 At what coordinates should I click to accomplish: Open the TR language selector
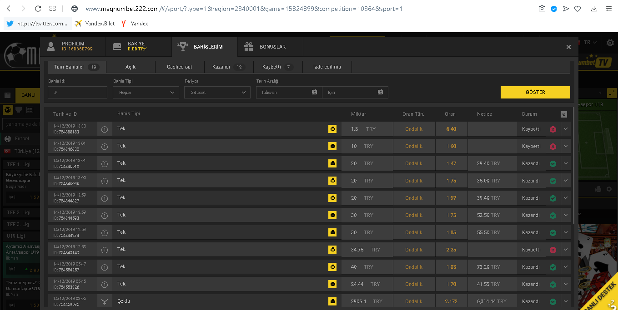590,42
